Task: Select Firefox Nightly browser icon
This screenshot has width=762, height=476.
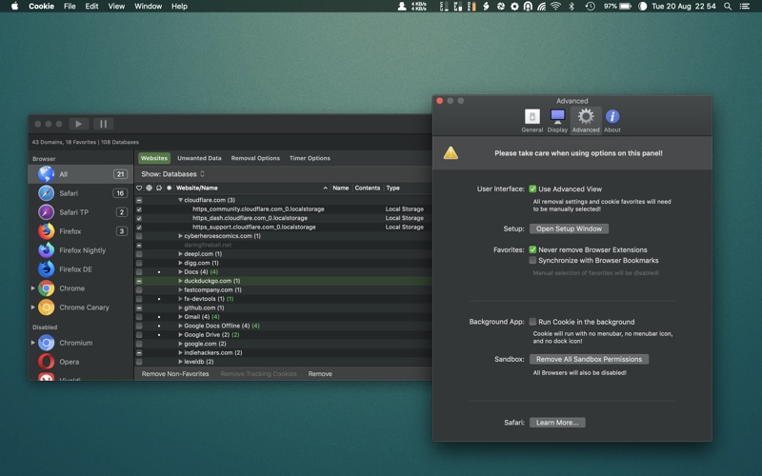Action: click(46, 250)
